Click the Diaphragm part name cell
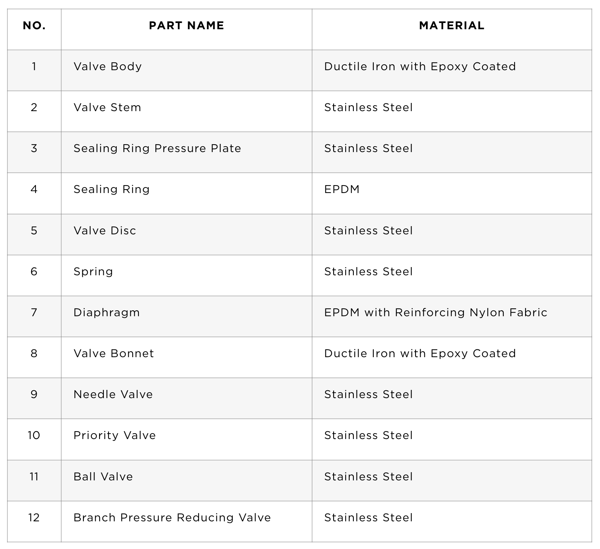This screenshot has height=549, width=600. 186,316
